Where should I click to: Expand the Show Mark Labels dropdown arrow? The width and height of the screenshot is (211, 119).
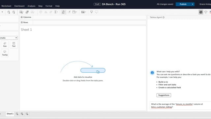[x=86, y=12]
